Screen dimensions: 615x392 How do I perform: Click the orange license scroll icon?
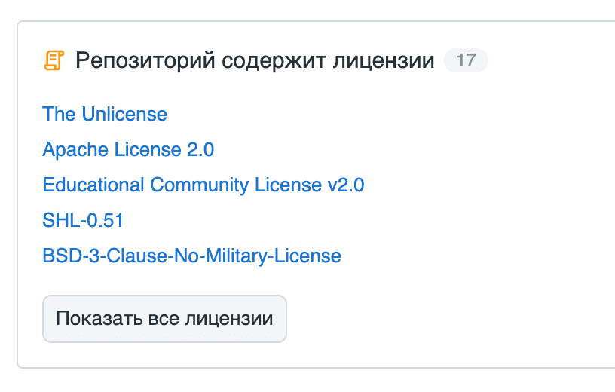point(54,60)
